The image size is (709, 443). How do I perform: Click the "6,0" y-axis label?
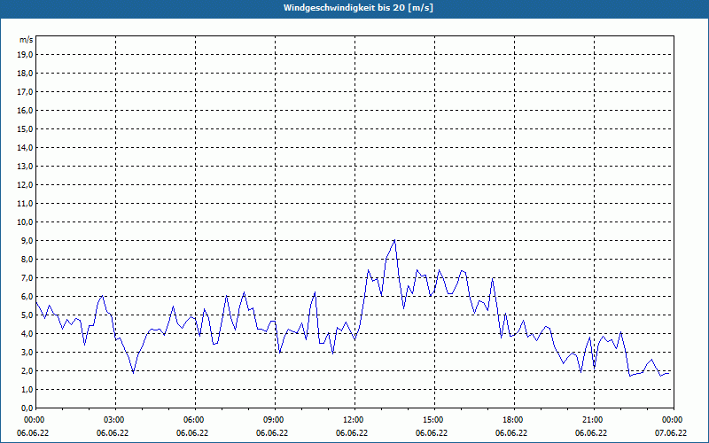(27, 297)
